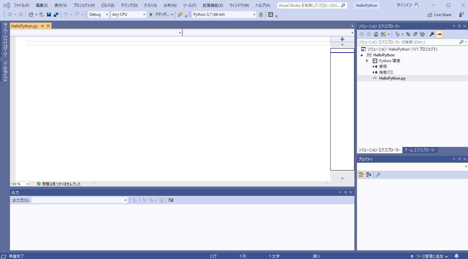The width and height of the screenshot is (468, 259).
Task: Click the editor split-window handle
Action: (342, 39)
